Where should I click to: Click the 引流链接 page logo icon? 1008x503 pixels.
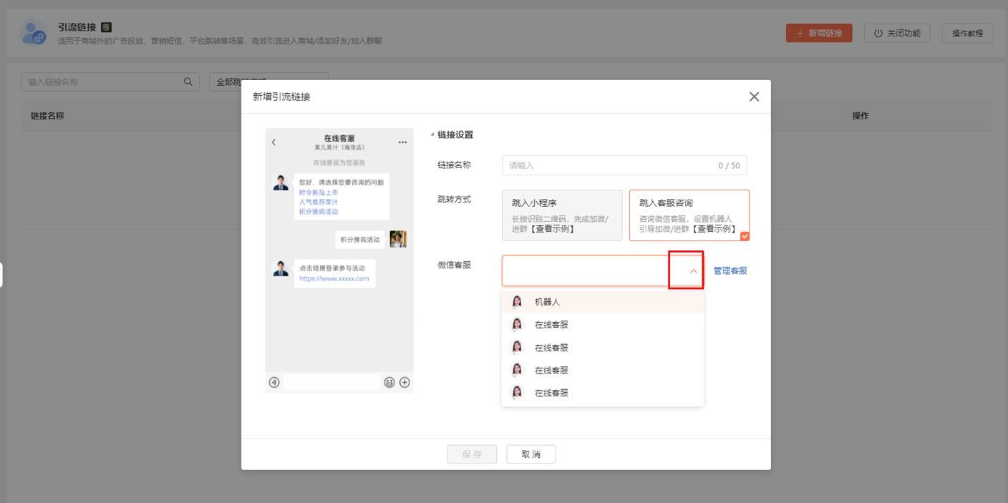click(x=34, y=33)
